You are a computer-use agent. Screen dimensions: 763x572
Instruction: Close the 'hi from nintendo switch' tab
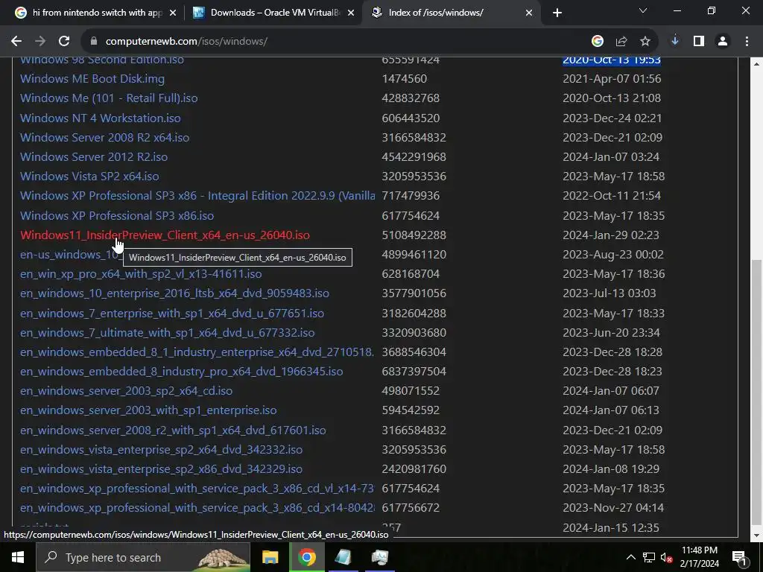(x=173, y=13)
